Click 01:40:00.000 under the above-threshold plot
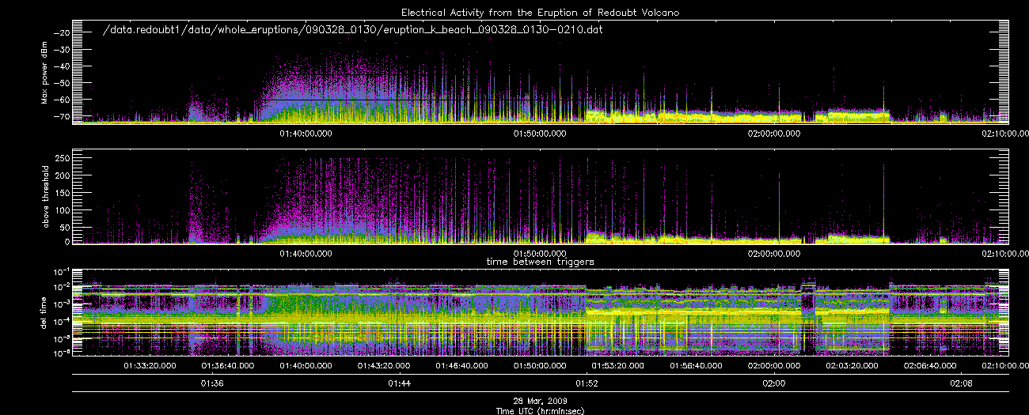Screen dimensions: 1029x415 coord(306,254)
